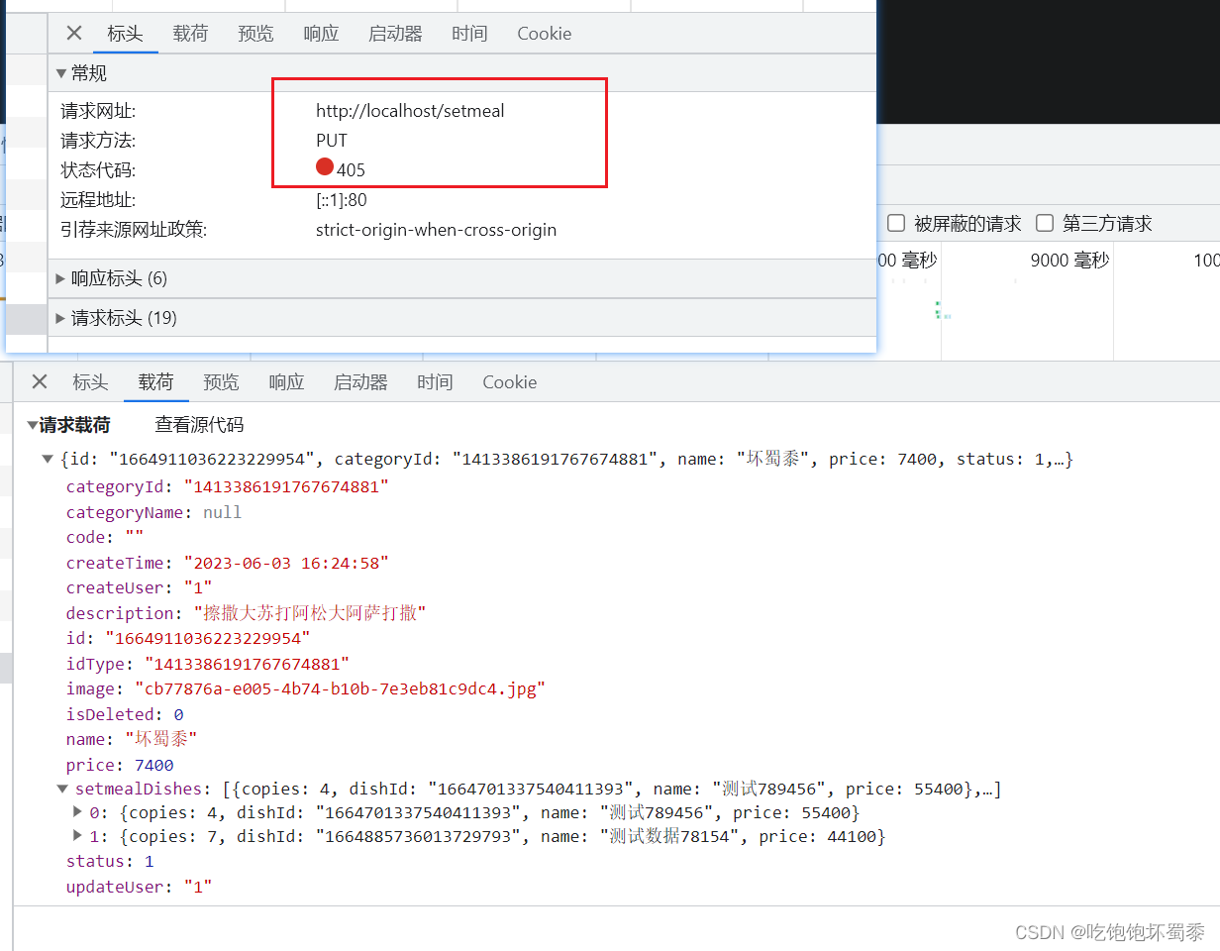This screenshot has width=1220, height=951.
Task: Click updateUser value row
Action: click(x=139, y=887)
